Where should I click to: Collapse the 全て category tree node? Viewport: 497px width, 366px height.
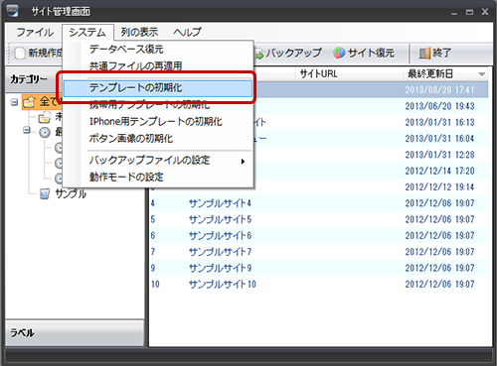(x=14, y=102)
